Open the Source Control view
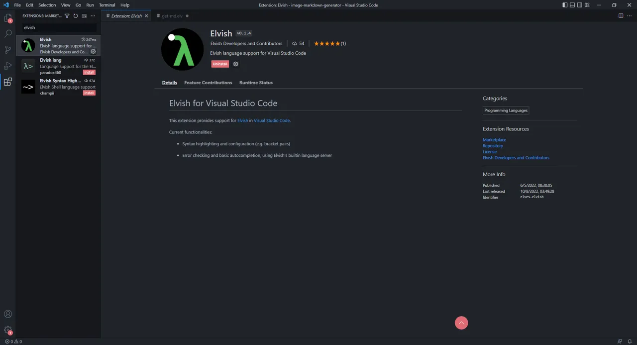 7,50
